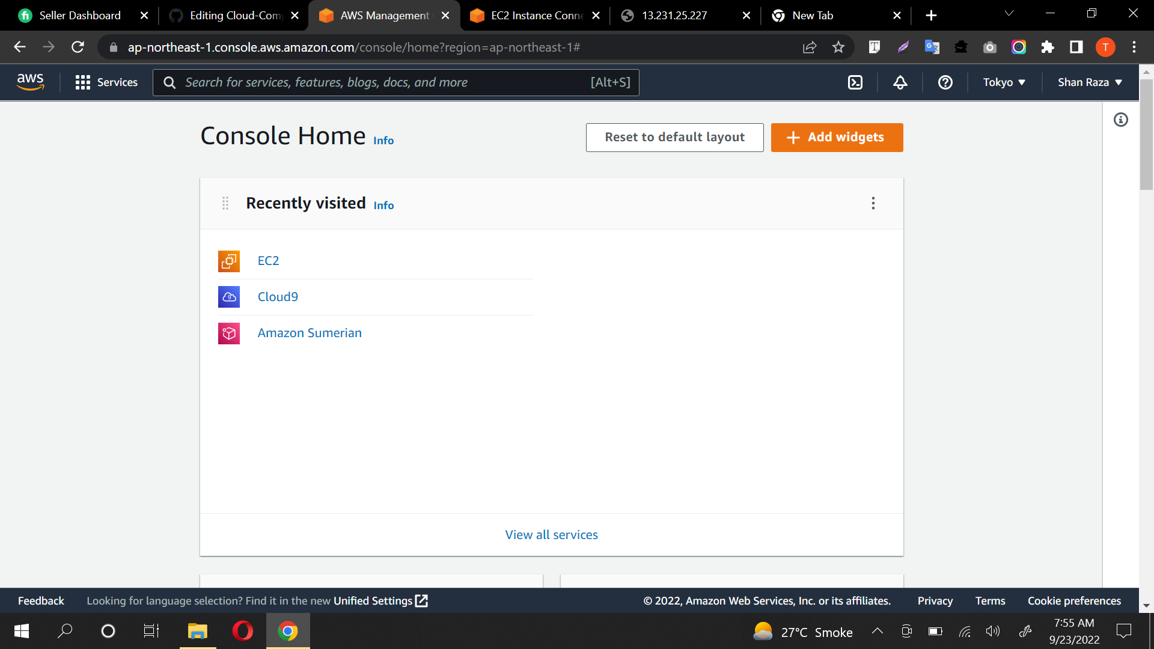Screen dimensions: 1154x649
Task: Open the View all services link
Action: click(551, 535)
